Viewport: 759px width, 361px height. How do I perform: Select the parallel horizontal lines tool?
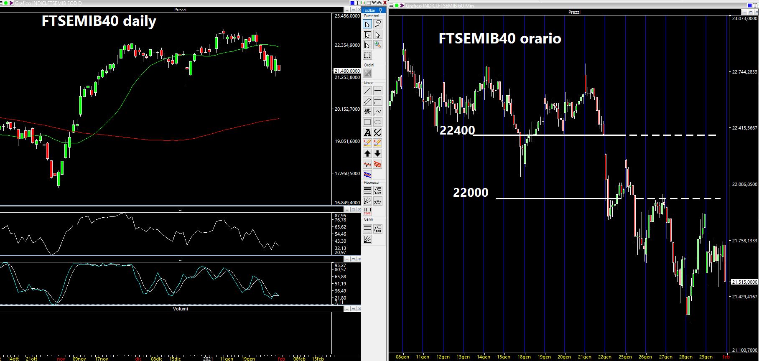[x=377, y=101]
